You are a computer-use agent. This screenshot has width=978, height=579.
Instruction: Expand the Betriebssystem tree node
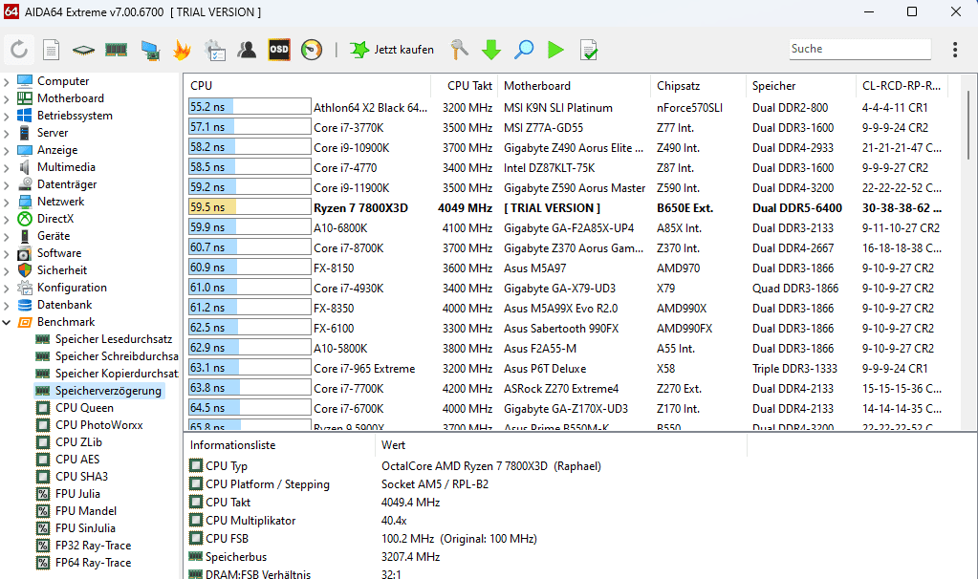(x=7, y=116)
